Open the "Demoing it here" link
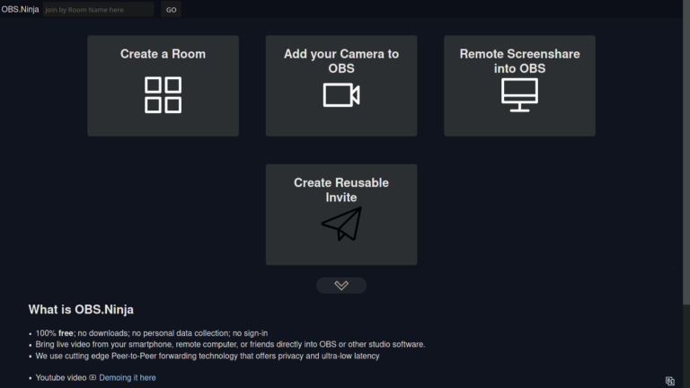The width and height of the screenshot is (690, 388). tap(127, 378)
